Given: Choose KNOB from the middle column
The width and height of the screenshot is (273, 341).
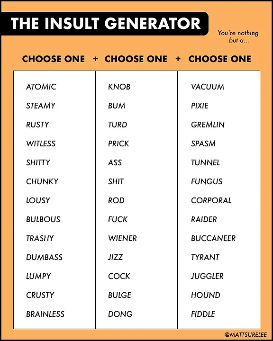Looking at the screenshot, I should pyautogui.click(x=119, y=87).
